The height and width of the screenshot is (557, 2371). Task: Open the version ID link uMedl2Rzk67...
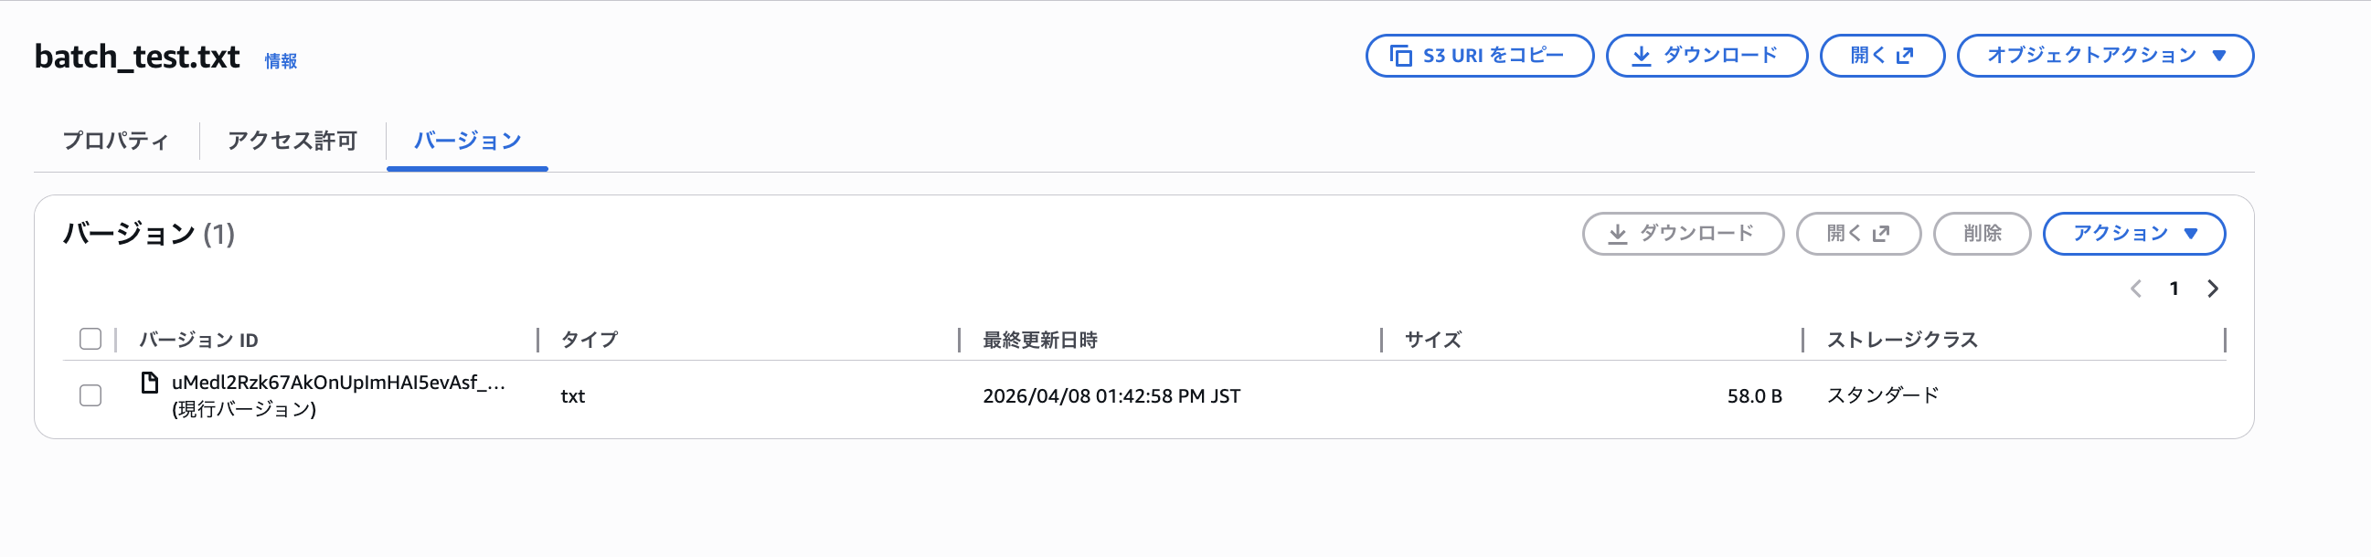click(338, 383)
